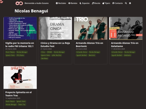Navigate to the Flyers page

click(106, 3)
